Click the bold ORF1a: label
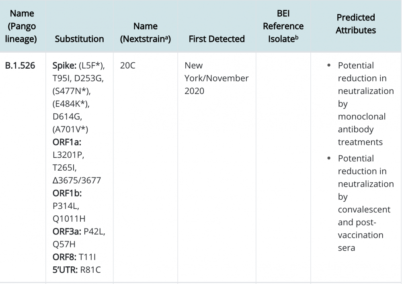402x284 pixels. (66, 142)
